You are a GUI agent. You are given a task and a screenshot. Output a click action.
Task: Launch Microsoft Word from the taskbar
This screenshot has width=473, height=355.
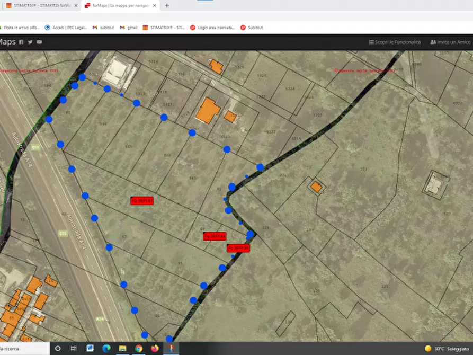90,348
